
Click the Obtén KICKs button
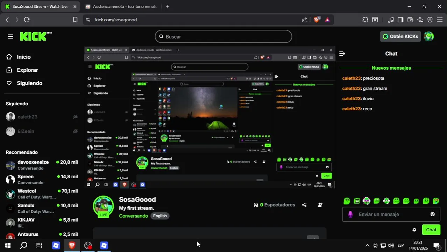(x=400, y=36)
